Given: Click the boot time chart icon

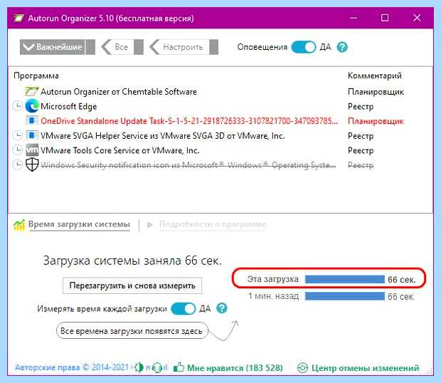Looking at the screenshot, I should point(19,225).
